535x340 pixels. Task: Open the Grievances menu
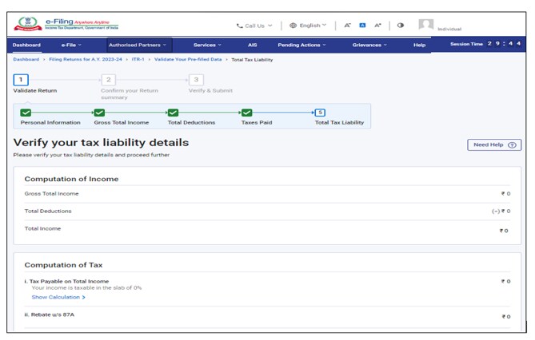(x=369, y=45)
